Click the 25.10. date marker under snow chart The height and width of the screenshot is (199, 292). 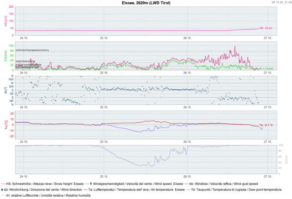(104, 38)
